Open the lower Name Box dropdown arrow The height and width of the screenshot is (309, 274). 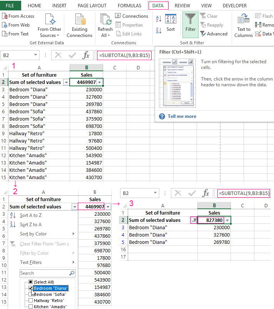click(155, 193)
